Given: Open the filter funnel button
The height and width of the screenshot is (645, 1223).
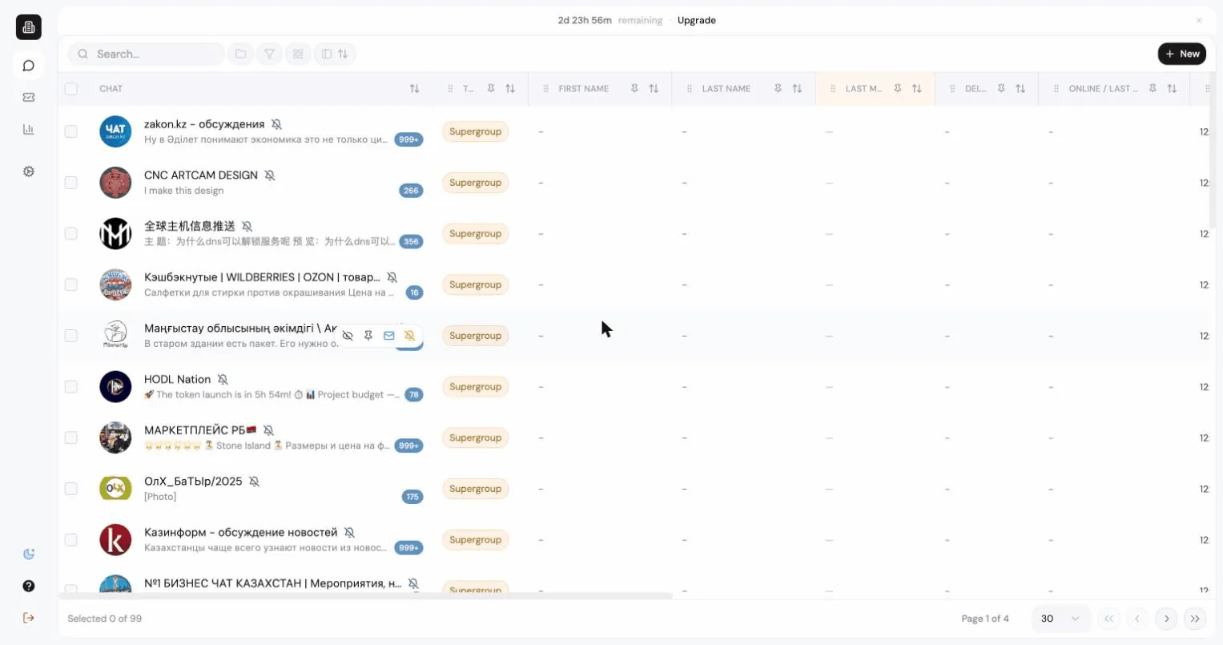Looking at the screenshot, I should pos(269,54).
